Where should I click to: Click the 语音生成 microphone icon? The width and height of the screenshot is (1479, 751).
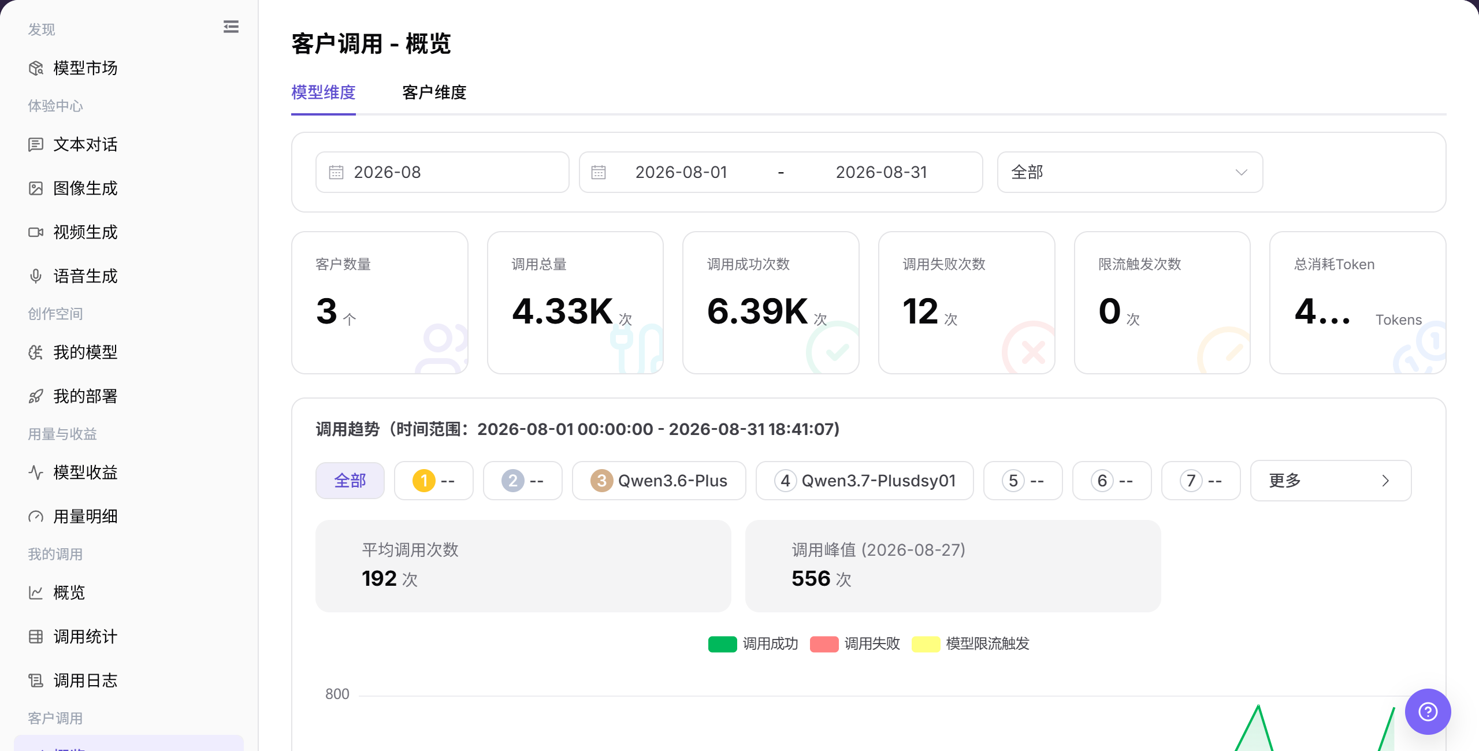coord(36,276)
